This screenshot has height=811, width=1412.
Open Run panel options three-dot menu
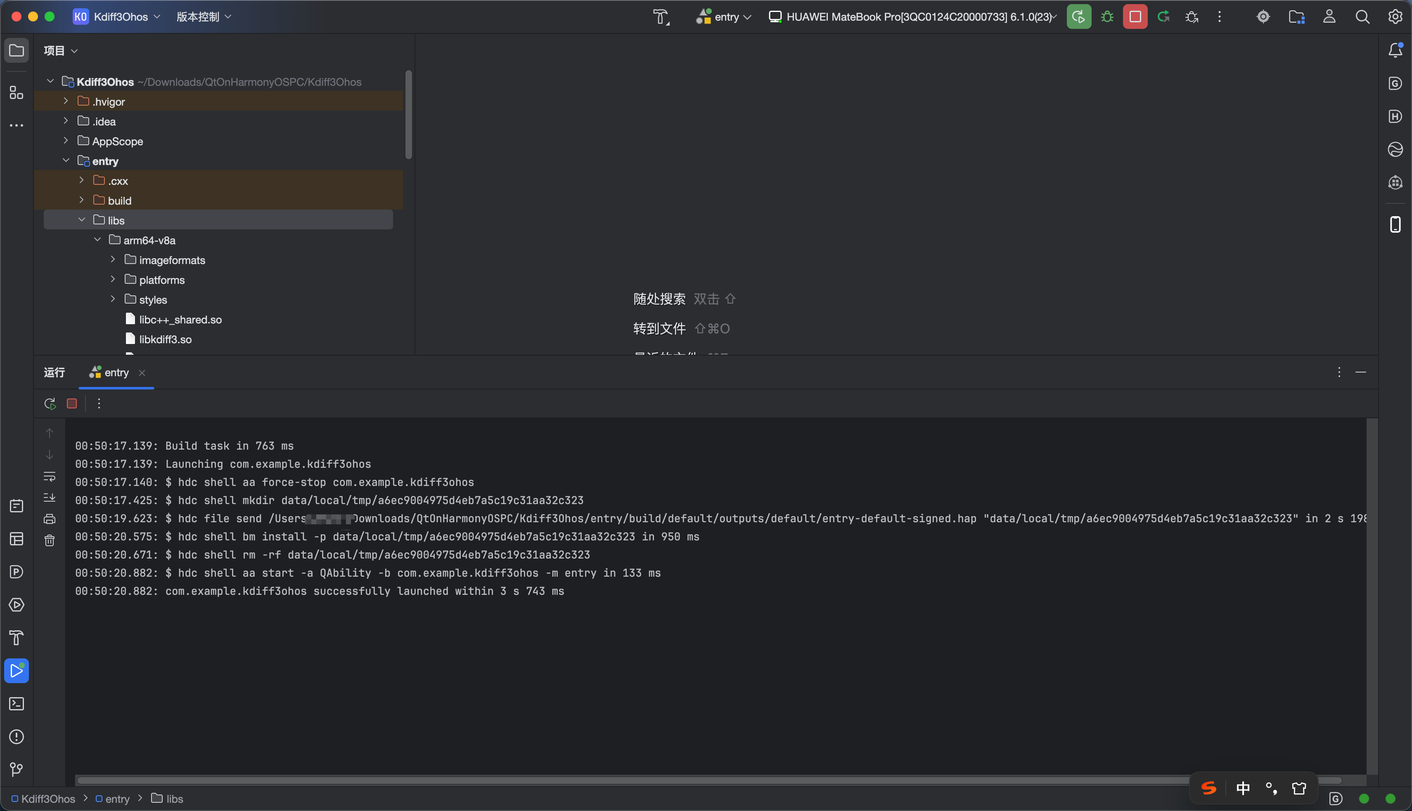click(1339, 372)
